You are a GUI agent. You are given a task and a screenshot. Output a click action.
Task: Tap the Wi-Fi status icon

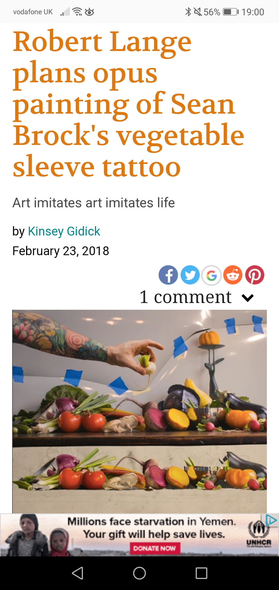[77, 12]
